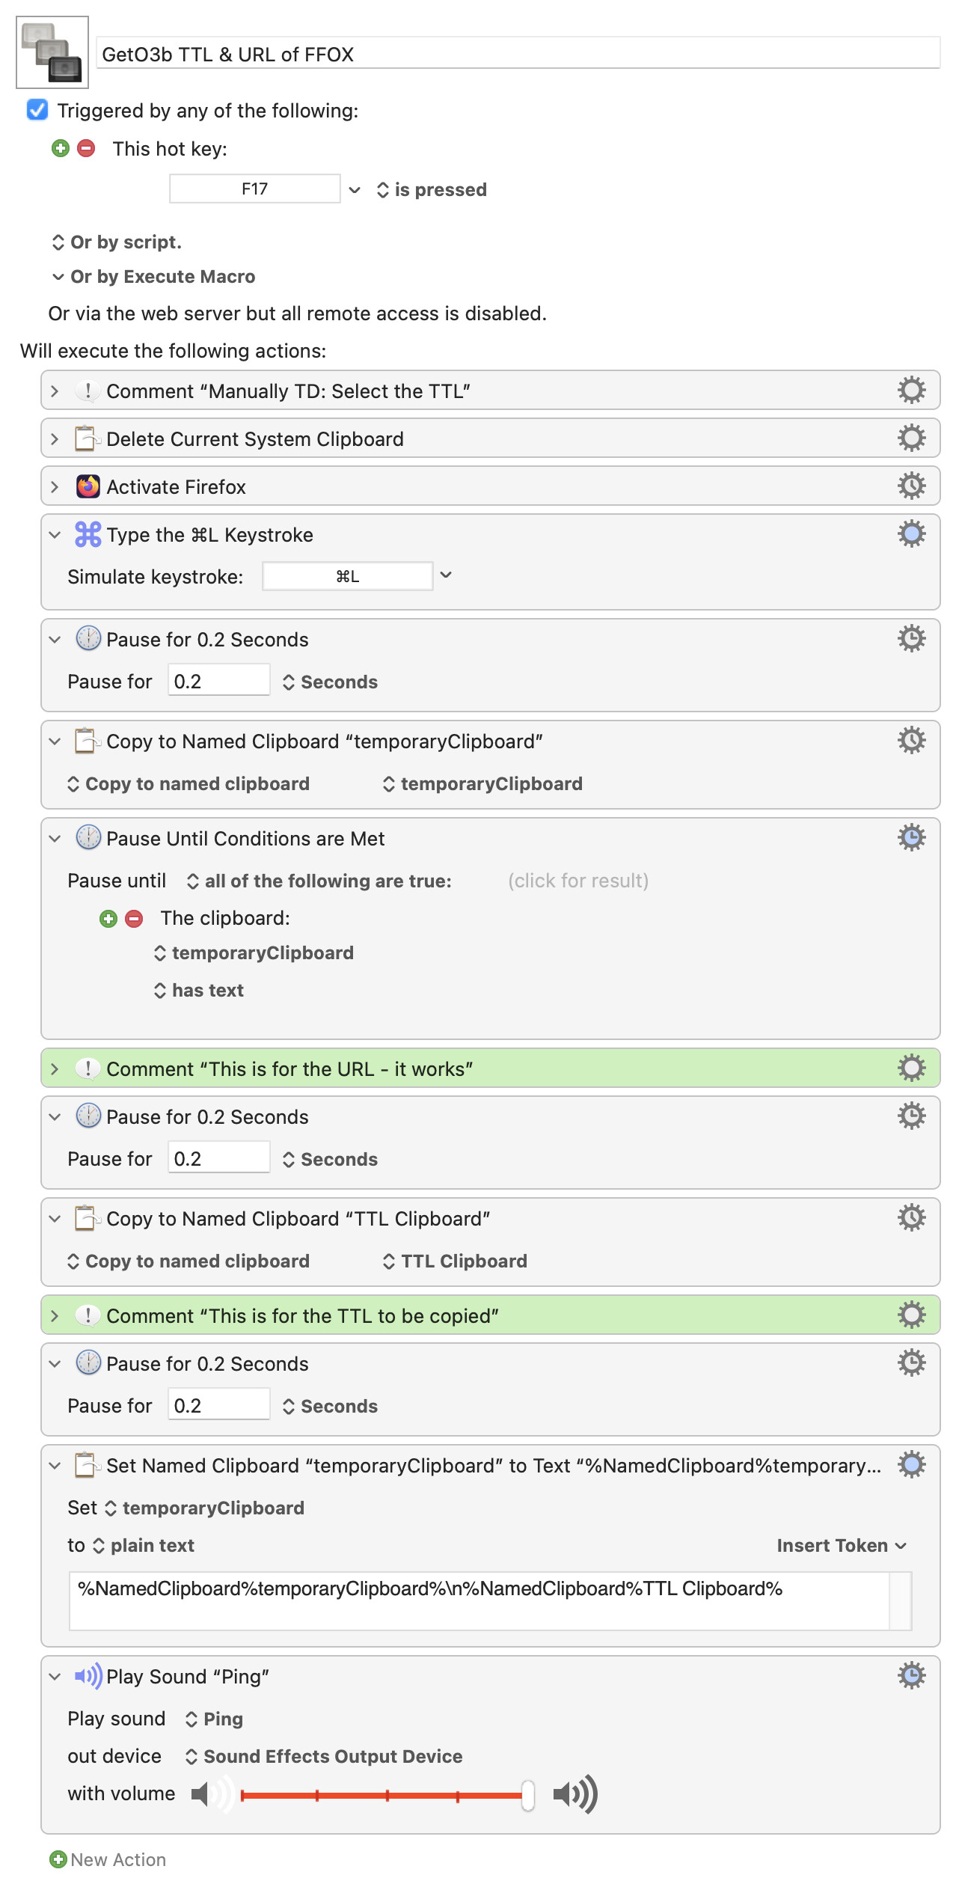Viewport: 956px width, 1884px height.
Task: Click the F17 hot key field
Action: point(254,189)
